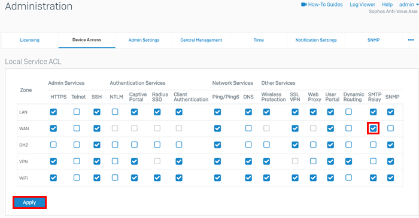The height and width of the screenshot is (218, 419).
Task: Uncheck User Portal for WAN zone
Action: [x=330, y=128]
